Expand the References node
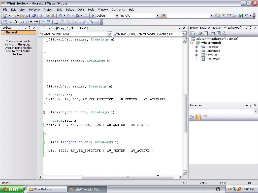 pyautogui.click(x=196, y=51)
